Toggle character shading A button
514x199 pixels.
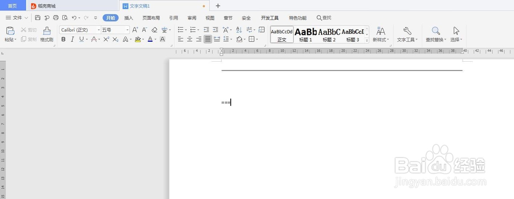click(162, 40)
